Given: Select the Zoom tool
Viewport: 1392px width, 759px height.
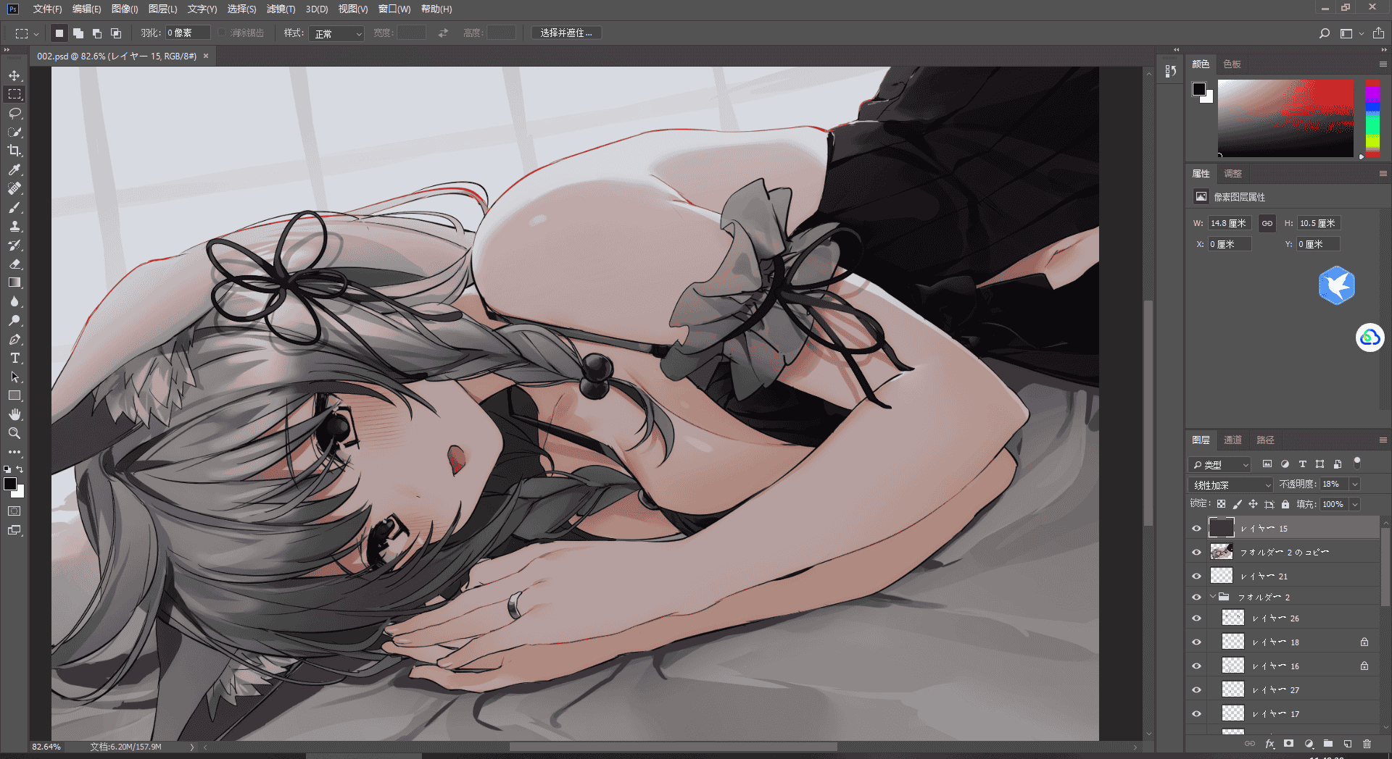Looking at the screenshot, I should (14, 433).
